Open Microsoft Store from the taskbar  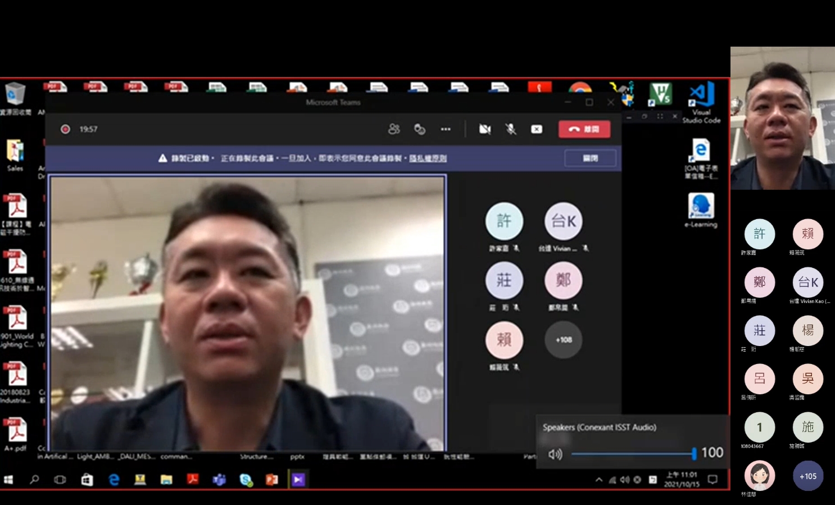87,480
